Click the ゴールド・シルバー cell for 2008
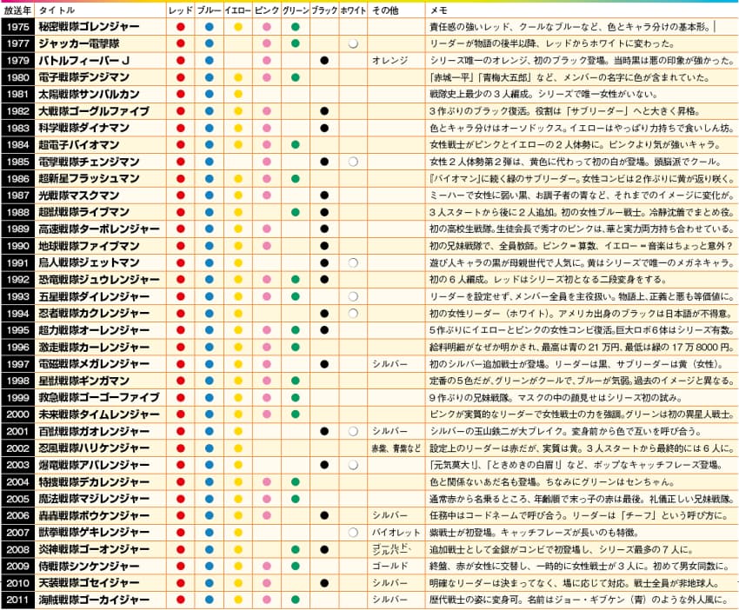Viewport: 739px width, 610px height. pos(392,549)
